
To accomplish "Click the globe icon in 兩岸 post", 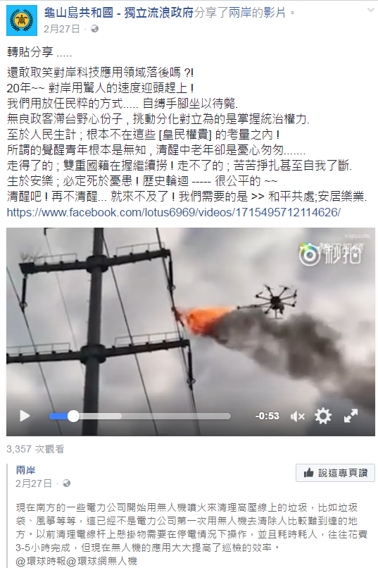I will tap(67, 483).
